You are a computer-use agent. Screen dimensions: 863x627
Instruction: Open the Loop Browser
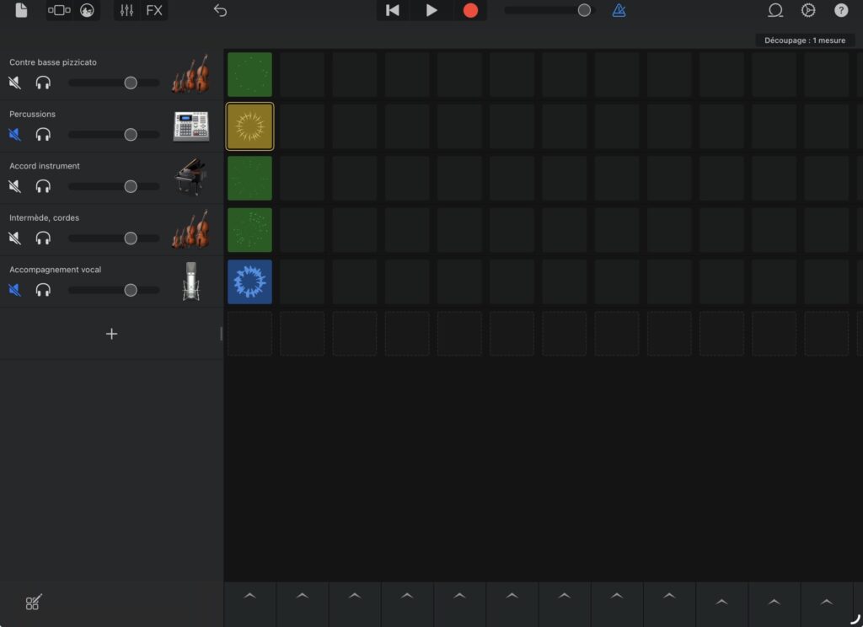click(775, 11)
